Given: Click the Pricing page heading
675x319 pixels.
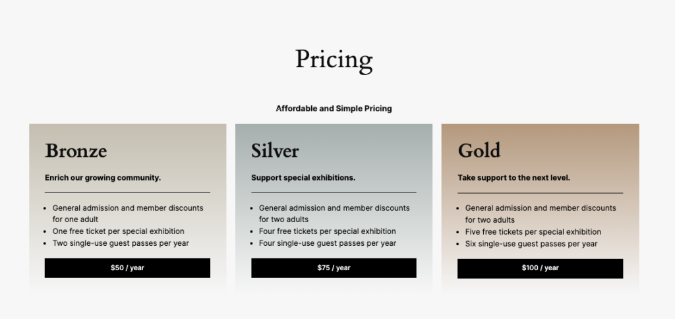Looking at the screenshot, I should pyautogui.click(x=334, y=59).
